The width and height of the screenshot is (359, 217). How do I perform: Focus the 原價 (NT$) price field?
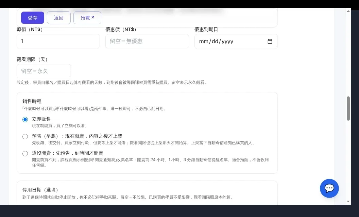pos(58,41)
